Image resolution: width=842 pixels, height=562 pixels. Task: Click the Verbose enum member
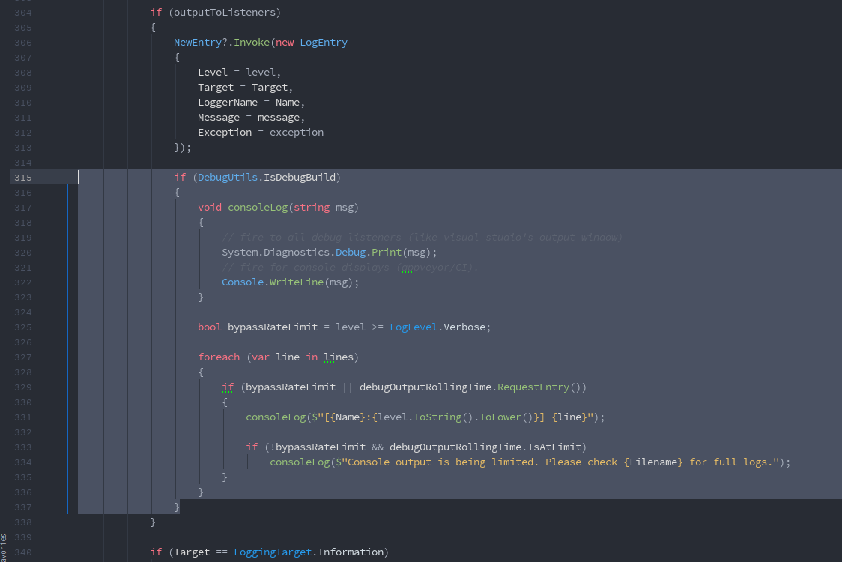[x=464, y=327]
